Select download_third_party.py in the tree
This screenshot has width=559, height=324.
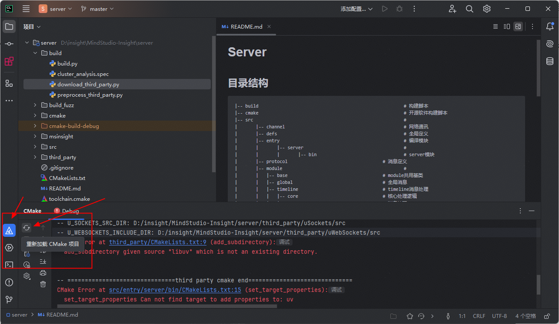116,84
